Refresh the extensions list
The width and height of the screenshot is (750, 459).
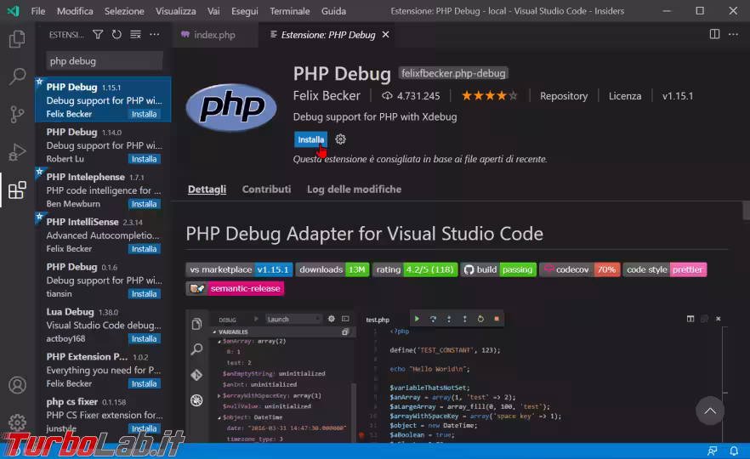tap(116, 34)
